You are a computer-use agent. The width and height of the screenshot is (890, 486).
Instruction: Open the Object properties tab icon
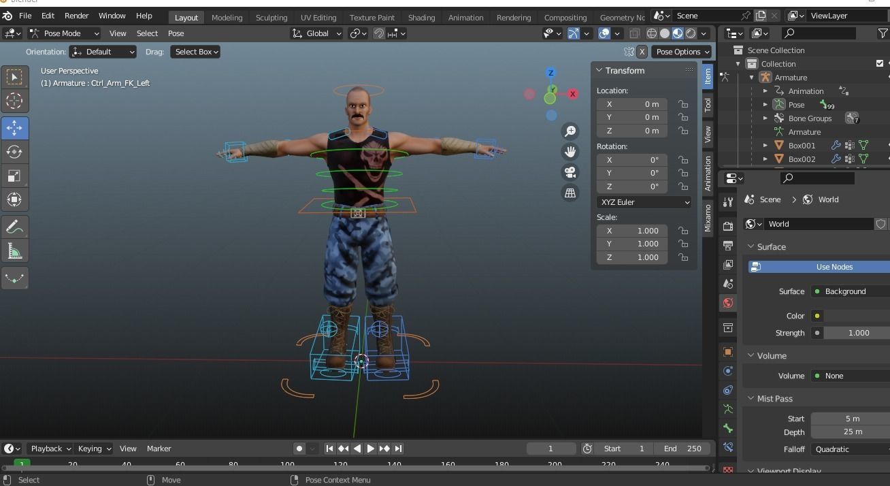click(x=727, y=352)
